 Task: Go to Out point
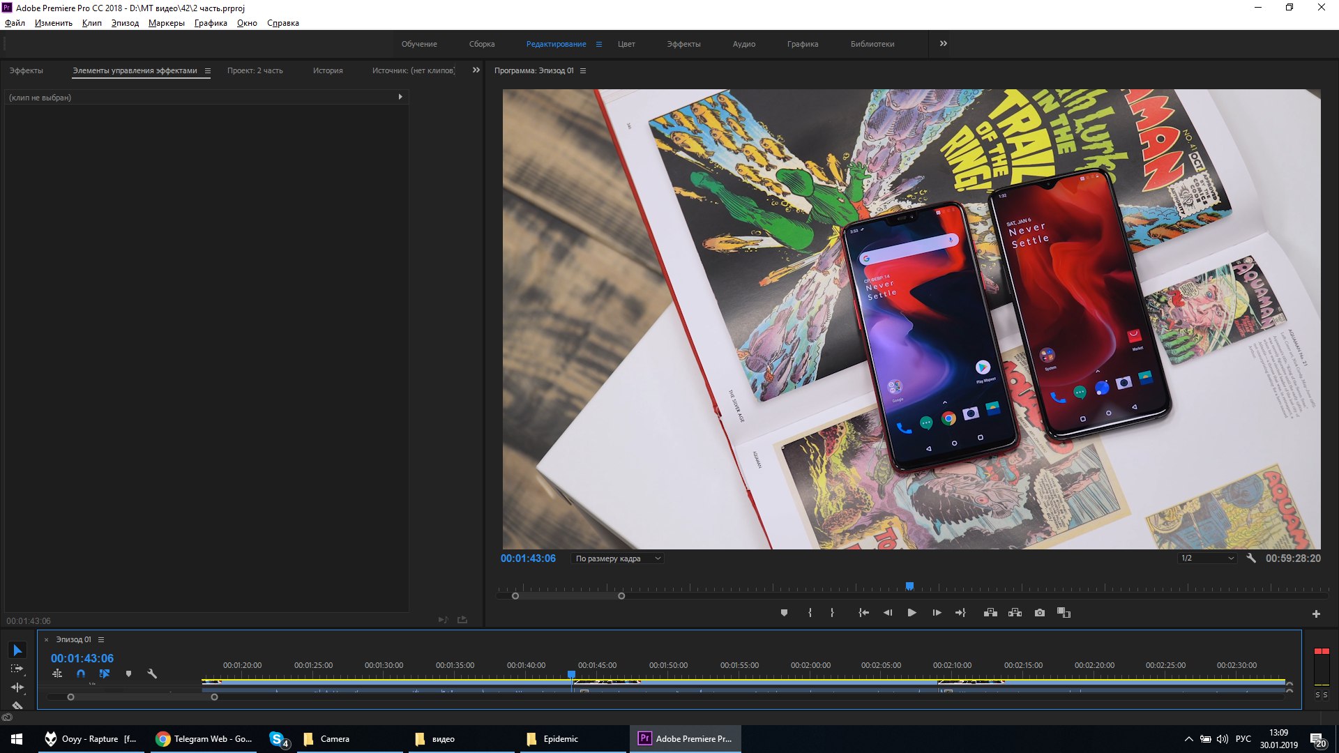click(961, 613)
